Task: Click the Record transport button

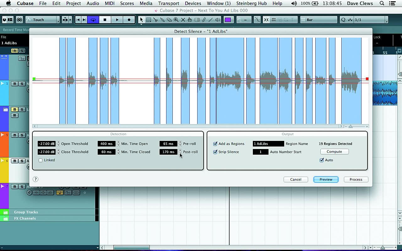Action: (x=129, y=20)
